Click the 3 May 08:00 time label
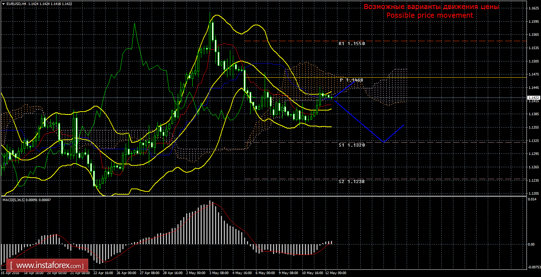 coord(219,273)
